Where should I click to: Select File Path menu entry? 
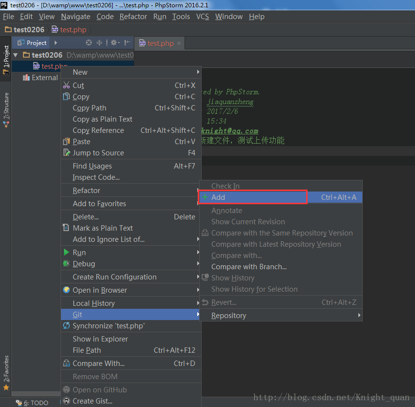point(87,350)
